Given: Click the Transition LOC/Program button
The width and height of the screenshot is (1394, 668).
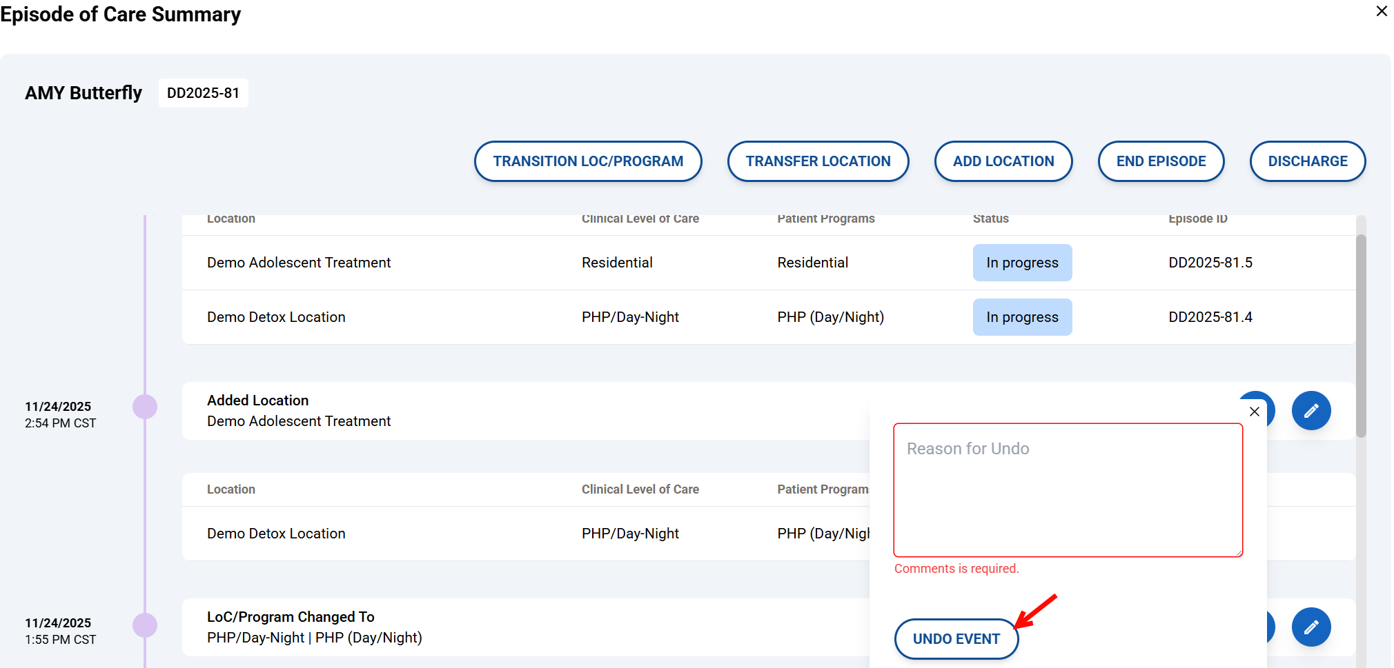Looking at the screenshot, I should [x=587, y=161].
